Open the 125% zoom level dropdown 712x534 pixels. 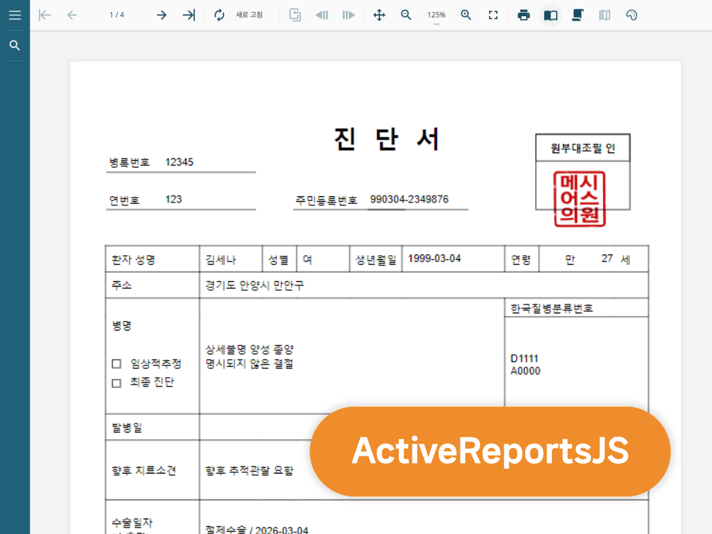point(436,15)
